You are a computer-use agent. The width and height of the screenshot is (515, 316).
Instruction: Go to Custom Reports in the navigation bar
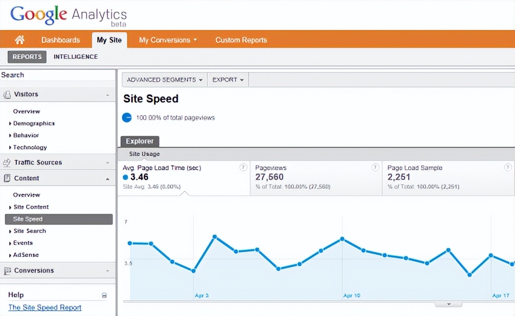coord(241,40)
